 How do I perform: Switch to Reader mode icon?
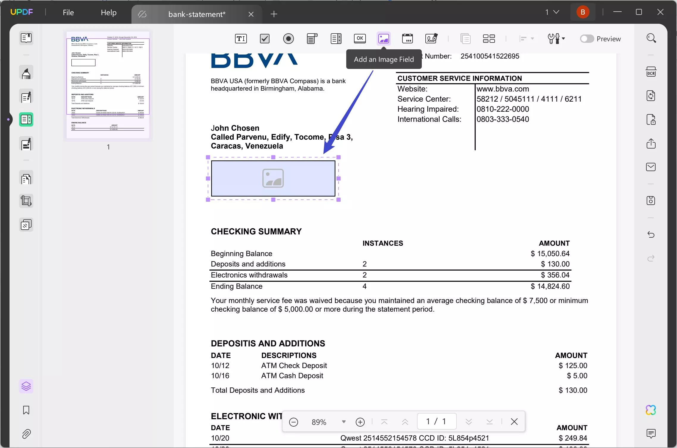[x=26, y=38]
